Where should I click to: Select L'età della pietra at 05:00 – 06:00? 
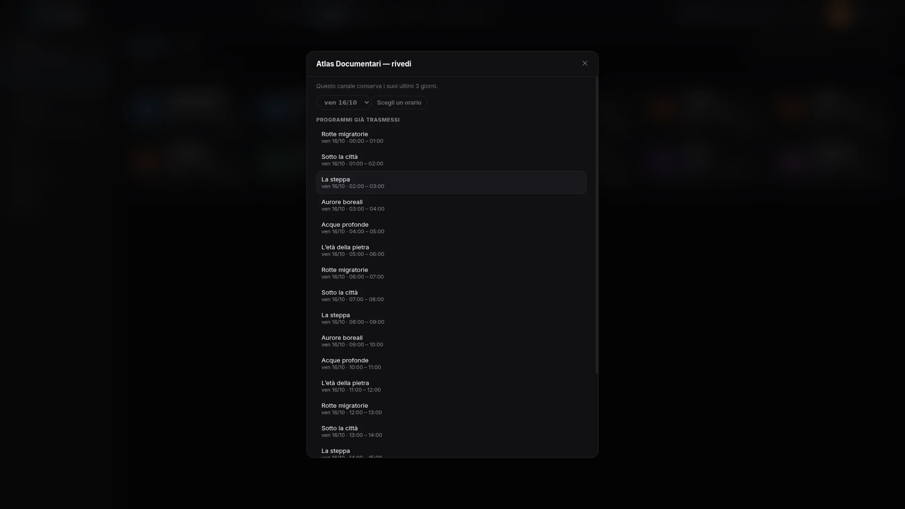pyautogui.click(x=451, y=250)
